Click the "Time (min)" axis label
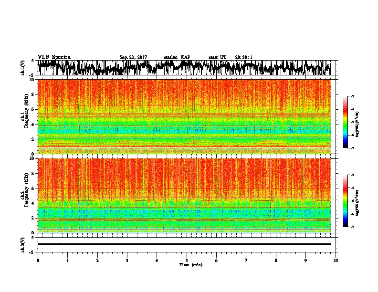Viewport: 378px width, 292px height. (x=191, y=265)
